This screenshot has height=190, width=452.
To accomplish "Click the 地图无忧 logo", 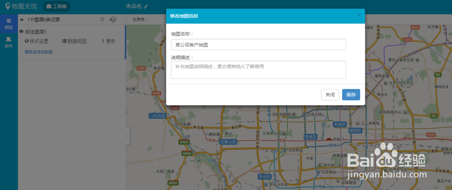I will 21,6.
